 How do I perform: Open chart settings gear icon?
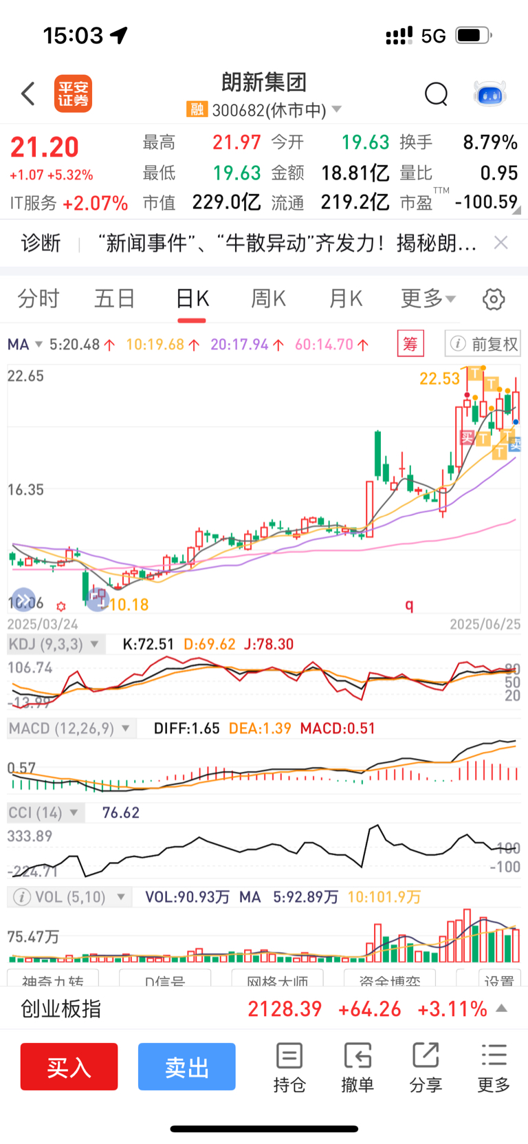(x=494, y=299)
